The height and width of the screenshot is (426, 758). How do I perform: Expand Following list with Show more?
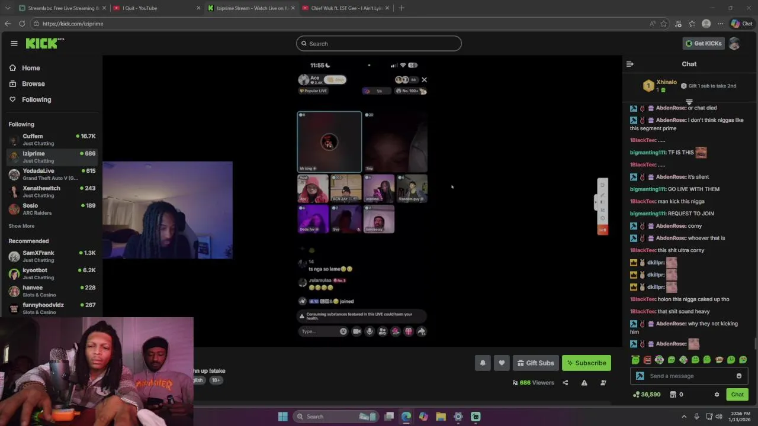(21, 226)
